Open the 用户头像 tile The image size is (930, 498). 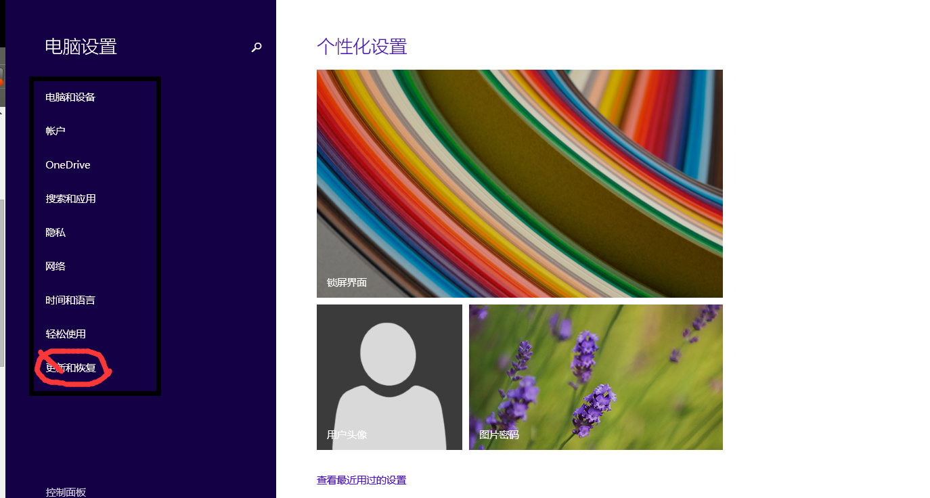tap(389, 377)
